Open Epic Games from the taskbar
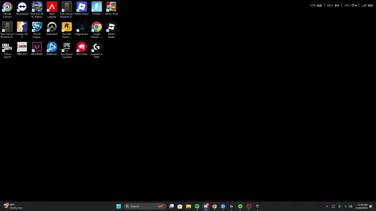 pos(257,206)
